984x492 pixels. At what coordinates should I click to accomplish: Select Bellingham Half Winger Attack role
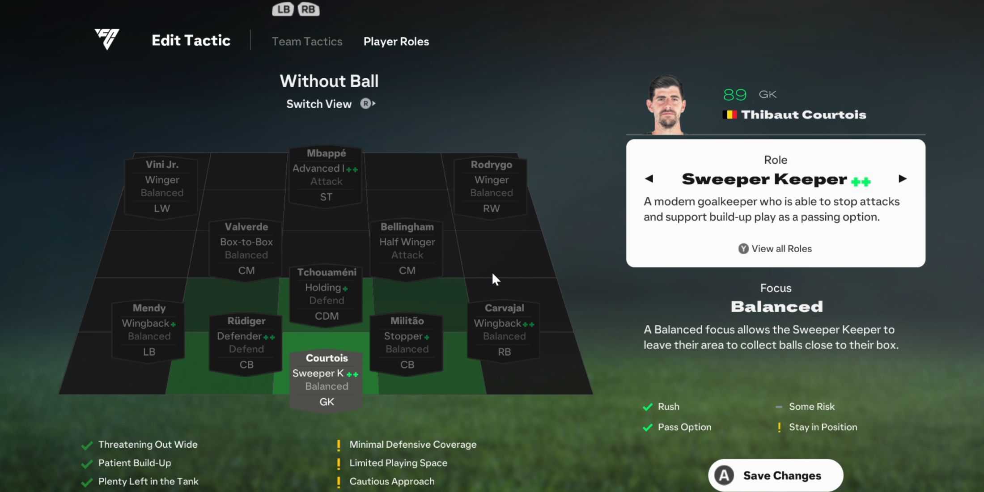pyautogui.click(x=407, y=247)
